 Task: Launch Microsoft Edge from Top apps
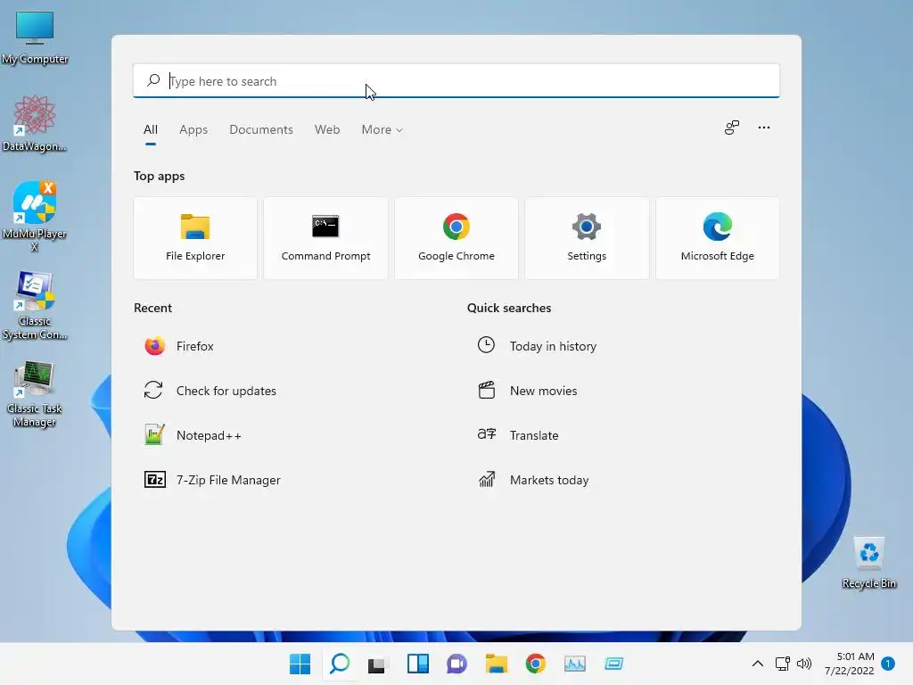click(718, 238)
